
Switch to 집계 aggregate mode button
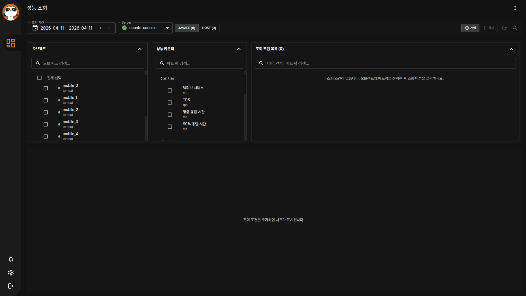pos(488,28)
